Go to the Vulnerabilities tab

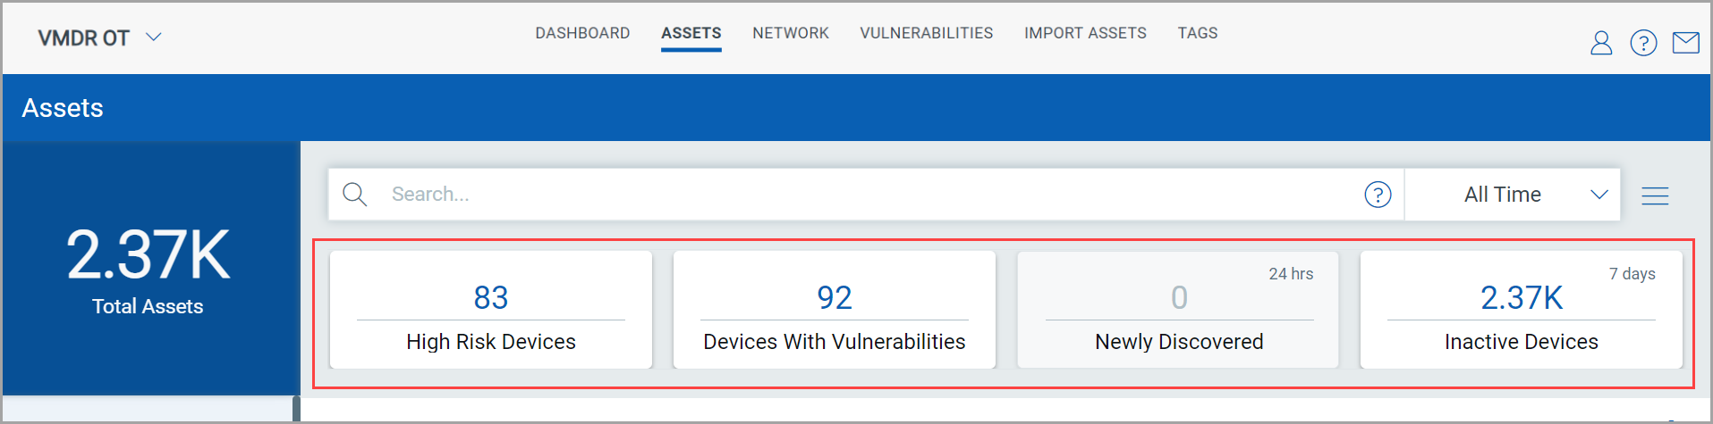927,33
